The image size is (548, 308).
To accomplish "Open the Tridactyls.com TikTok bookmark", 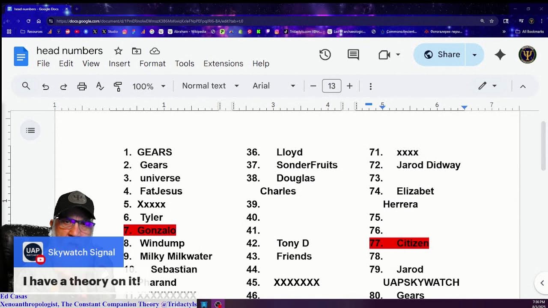I will [x=303, y=32].
